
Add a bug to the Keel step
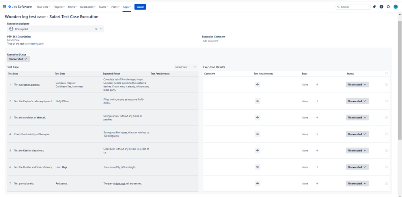click(x=317, y=151)
